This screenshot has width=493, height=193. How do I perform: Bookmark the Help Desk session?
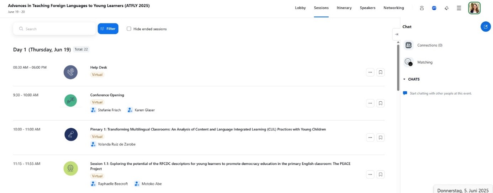point(380,73)
